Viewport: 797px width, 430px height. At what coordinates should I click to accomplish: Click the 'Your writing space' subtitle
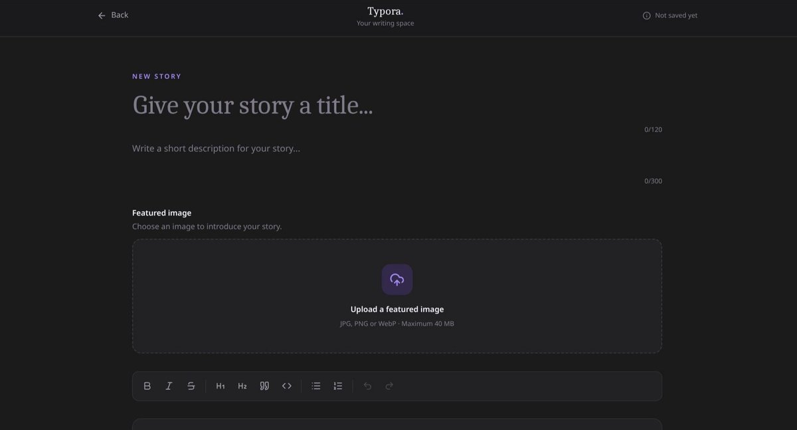pos(385,24)
